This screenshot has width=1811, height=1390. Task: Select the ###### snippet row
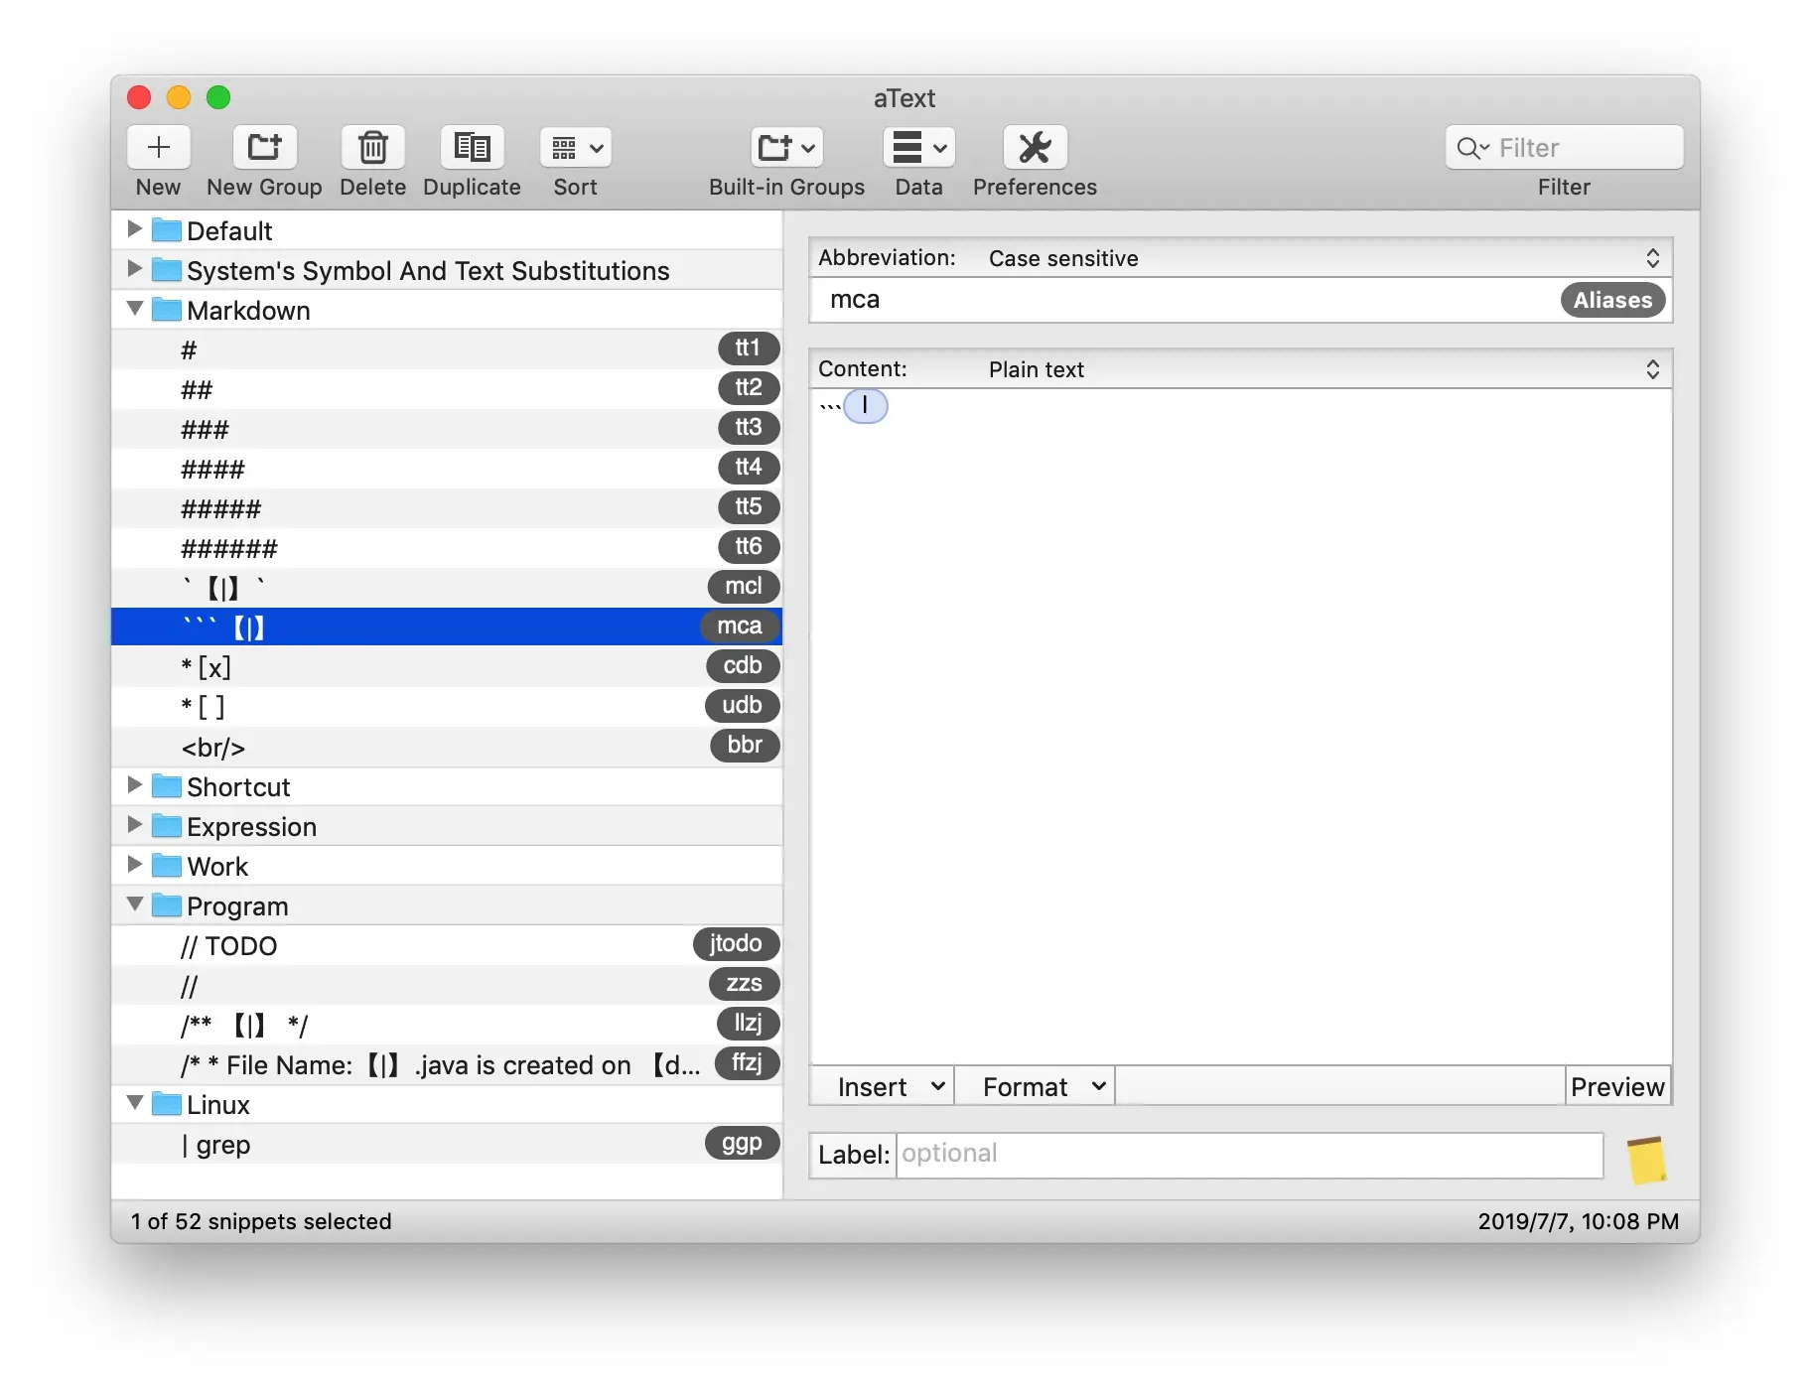coord(447,548)
